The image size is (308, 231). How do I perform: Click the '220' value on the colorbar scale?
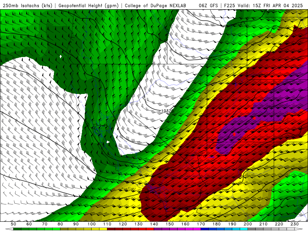tap(279, 224)
